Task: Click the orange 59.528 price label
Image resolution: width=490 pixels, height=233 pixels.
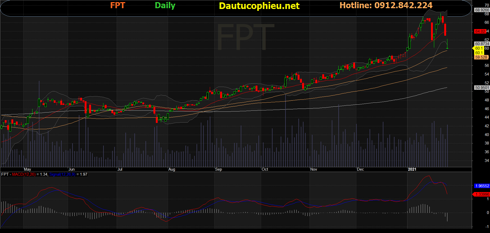Action: tap(481, 57)
